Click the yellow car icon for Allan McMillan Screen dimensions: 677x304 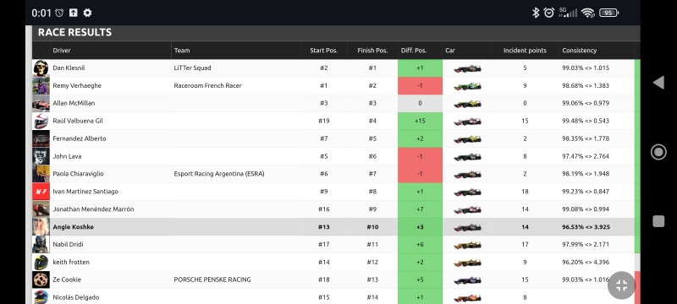(x=467, y=104)
